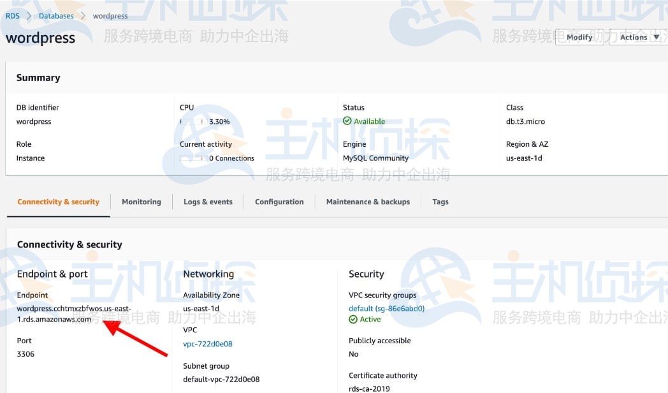This screenshot has height=393, width=668.
Task: Expand the Actions menu arrow
Action: pos(657,37)
